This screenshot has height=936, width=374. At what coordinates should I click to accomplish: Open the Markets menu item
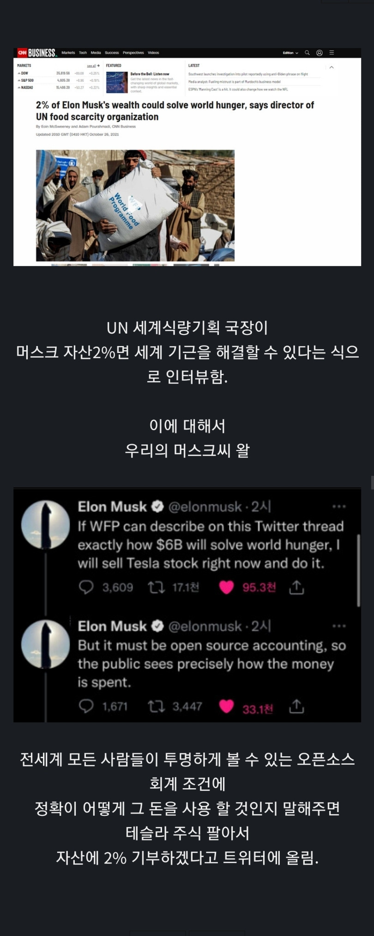[68, 53]
